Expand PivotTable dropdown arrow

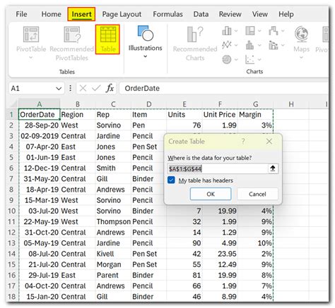[31, 58]
